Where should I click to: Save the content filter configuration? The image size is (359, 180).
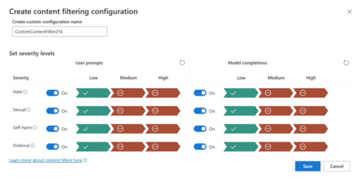click(x=307, y=166)
